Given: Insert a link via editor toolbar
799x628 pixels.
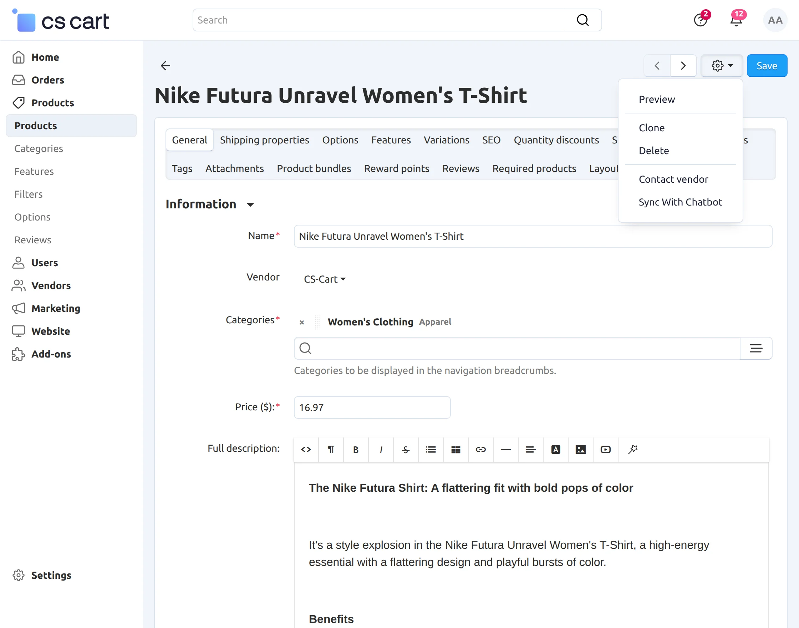Looking at the screenshot, I should pos(480,449).
